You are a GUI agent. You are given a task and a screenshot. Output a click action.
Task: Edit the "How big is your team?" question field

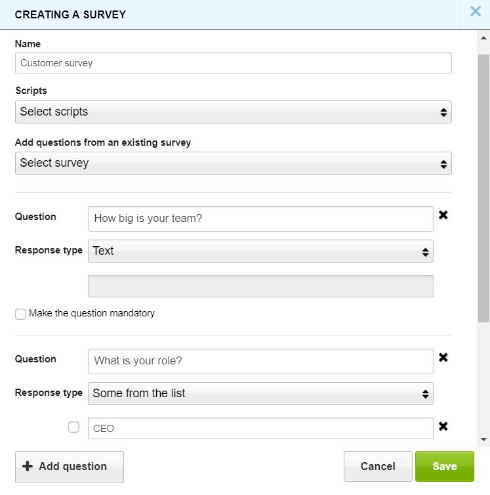point(260,219)
